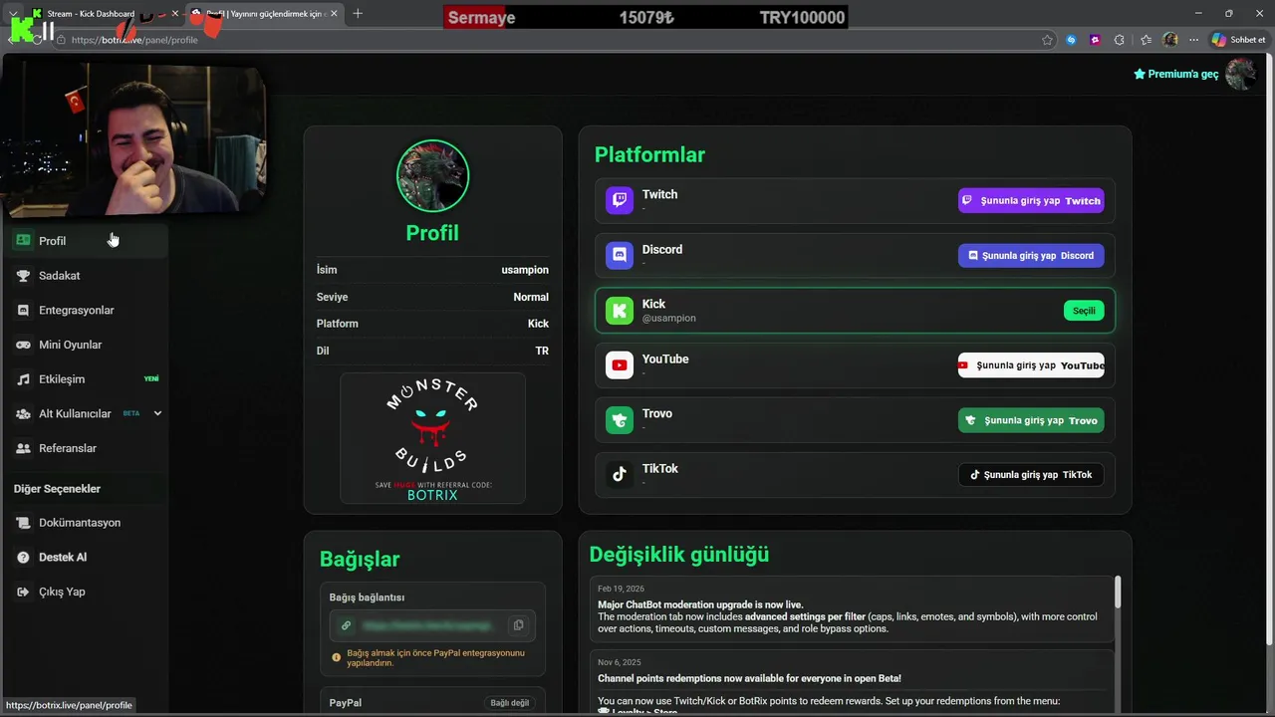This screenshot has width=1275, height=717.
Task: Log out with Çıkış Yap
Action: (85, 592)
